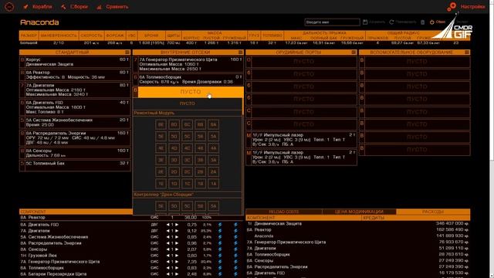This screenshot has height=278, width=494.
Task: Click first lightning icon in Сенсоры power row
Action: point(220,249)
